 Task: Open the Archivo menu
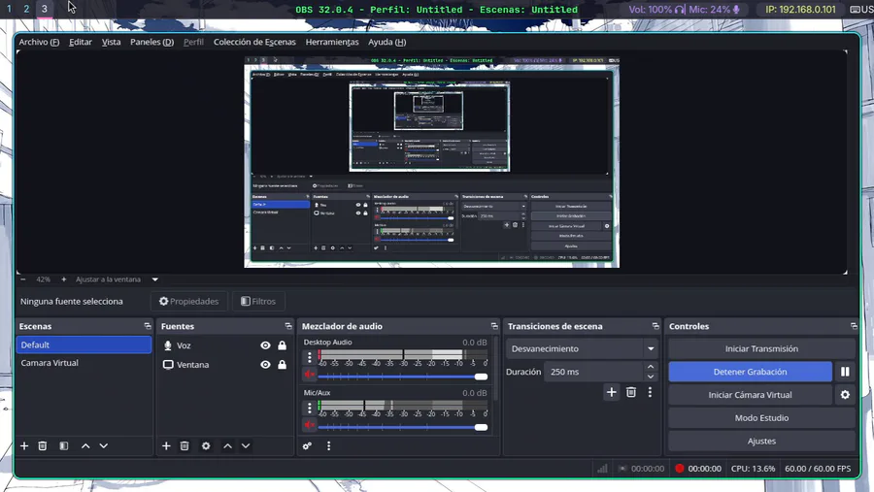[x=39, y=42]
